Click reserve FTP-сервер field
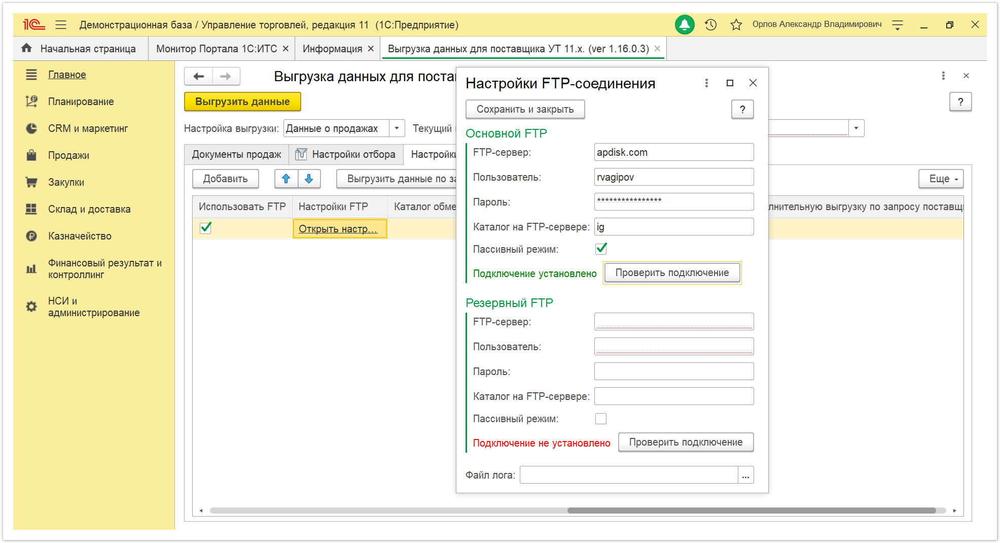Viewport: 1000px width, 543px height. tap(674, 322)
